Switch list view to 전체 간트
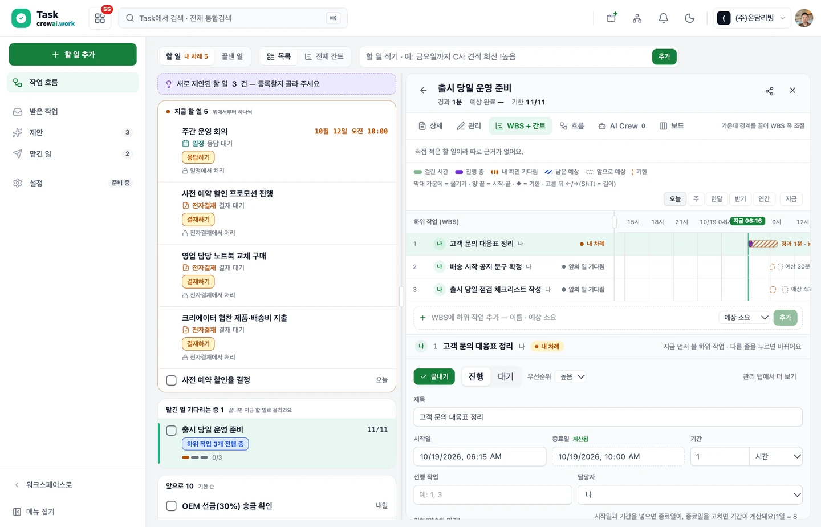This screenshot has width=821, height=527. tap(324, 56)
